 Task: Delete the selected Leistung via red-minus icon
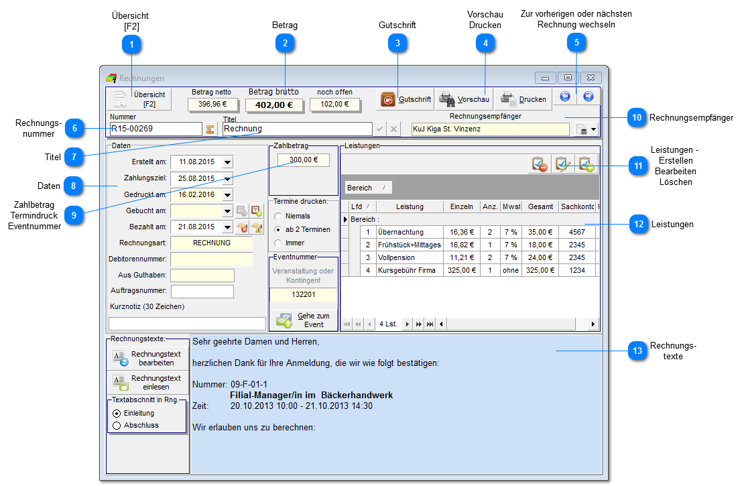[538, 164]
